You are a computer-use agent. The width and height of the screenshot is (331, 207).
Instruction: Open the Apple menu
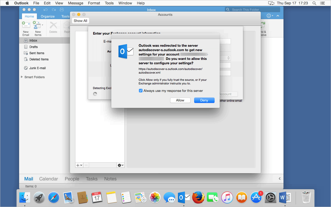[7, 3]
